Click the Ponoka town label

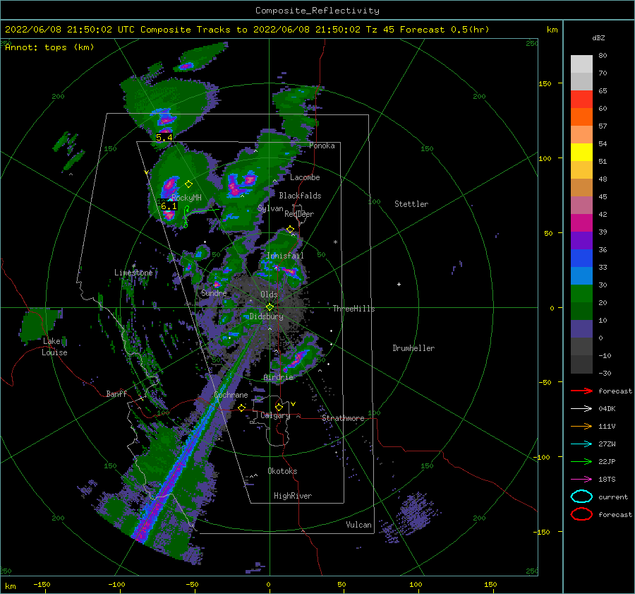pyautogui.click(x=322, y=146)
